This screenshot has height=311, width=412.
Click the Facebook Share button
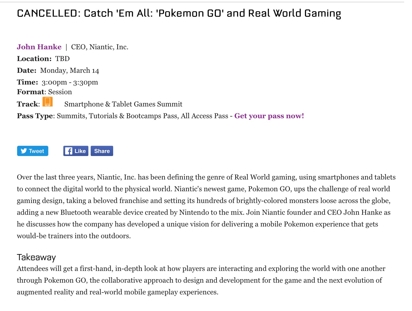pos(102,151)
